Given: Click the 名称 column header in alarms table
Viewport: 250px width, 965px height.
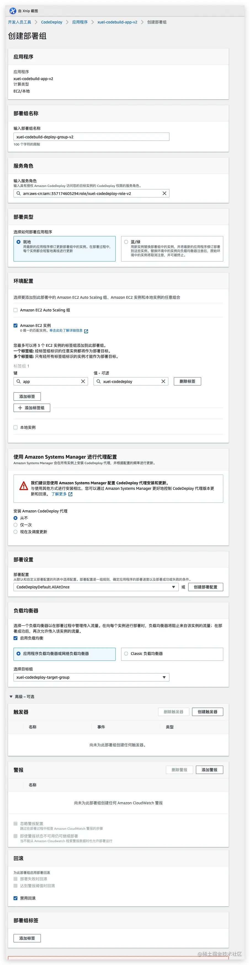Looking at the screenshot, I should pos(33,785).
